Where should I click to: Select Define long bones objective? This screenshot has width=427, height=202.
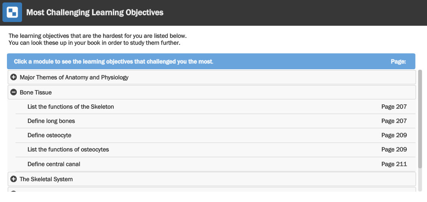(51, 121)
